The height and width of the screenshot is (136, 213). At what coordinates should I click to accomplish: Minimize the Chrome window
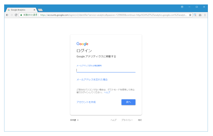pyautogui.click(x=189, y=7)
